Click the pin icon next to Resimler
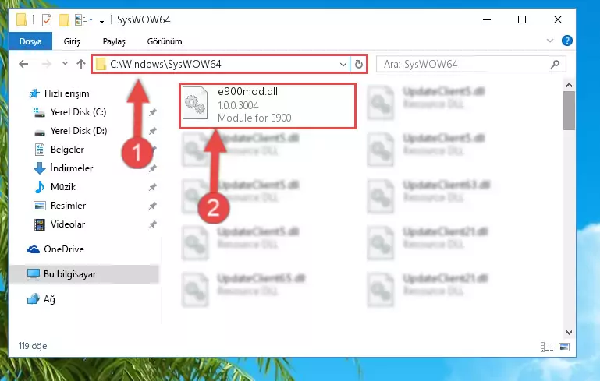Screen dimensions: 600x381 click(153, 206)
